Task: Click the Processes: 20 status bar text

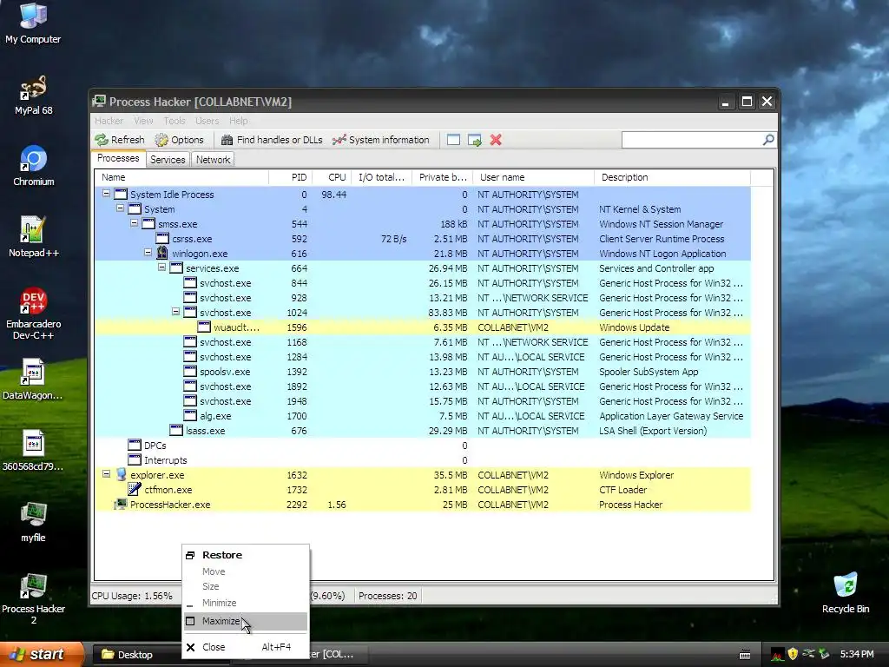Action: [388, 596]
